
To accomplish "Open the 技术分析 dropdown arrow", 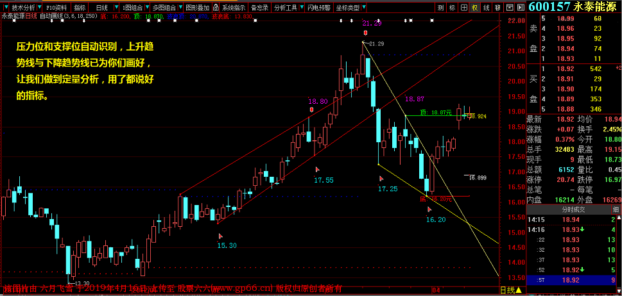I will coord(39,8).
